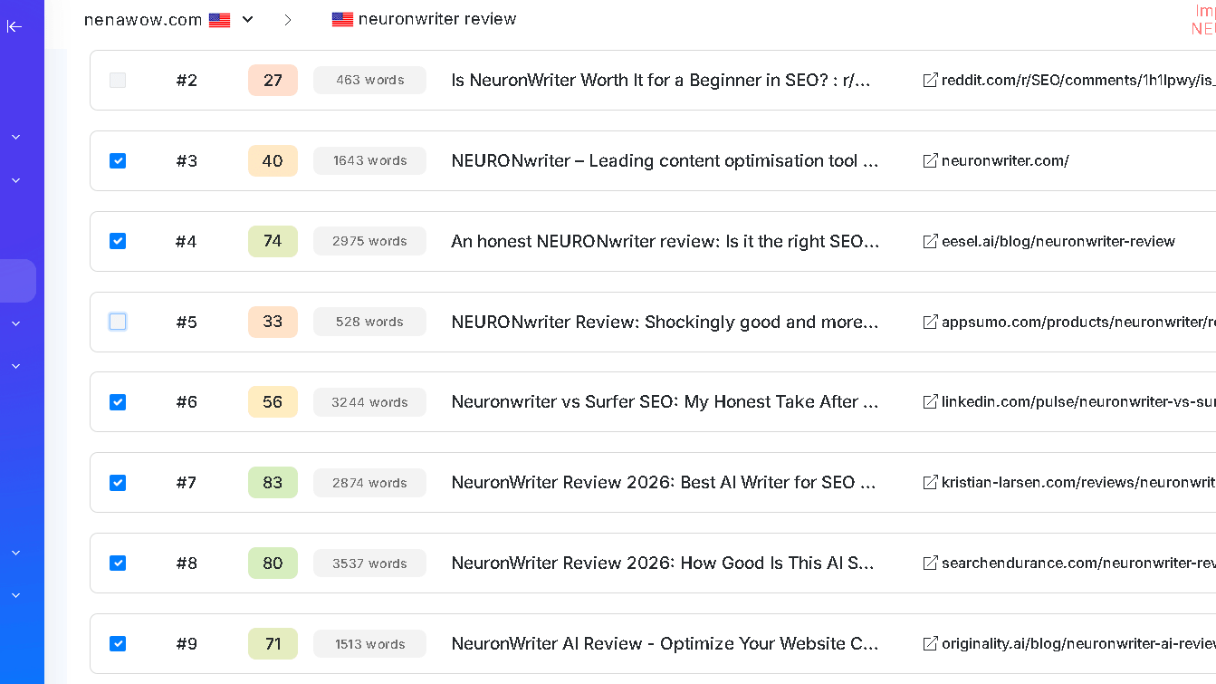The height and width of the screenshot is (684, 1216).
Task: Click the '3537 words' badge
Action: click(369, 563)
